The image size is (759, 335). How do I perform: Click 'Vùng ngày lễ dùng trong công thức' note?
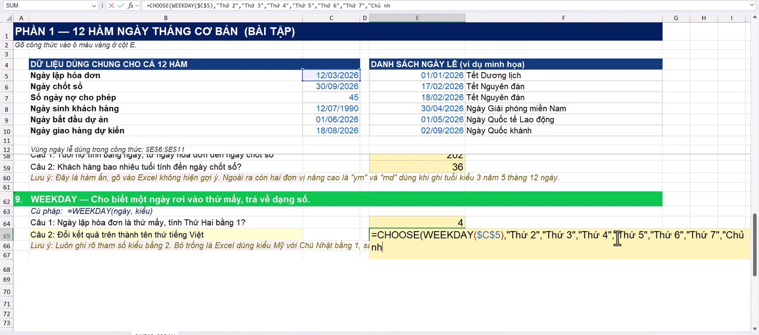pyautogui.click(x=108, y=150)
